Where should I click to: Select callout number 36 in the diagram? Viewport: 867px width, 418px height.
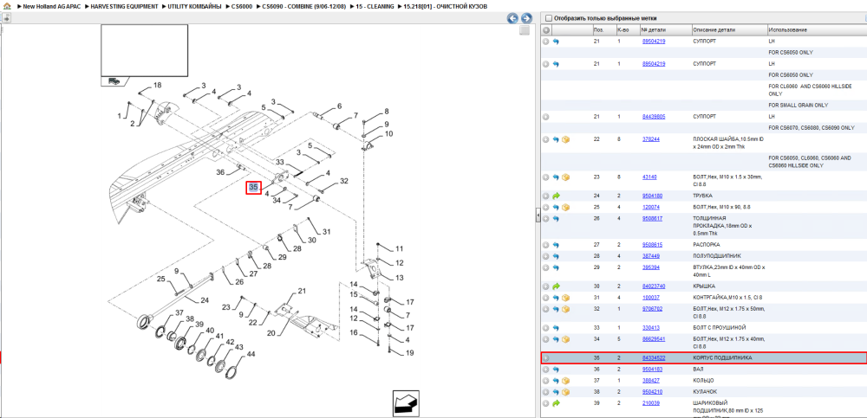point(220,172)
